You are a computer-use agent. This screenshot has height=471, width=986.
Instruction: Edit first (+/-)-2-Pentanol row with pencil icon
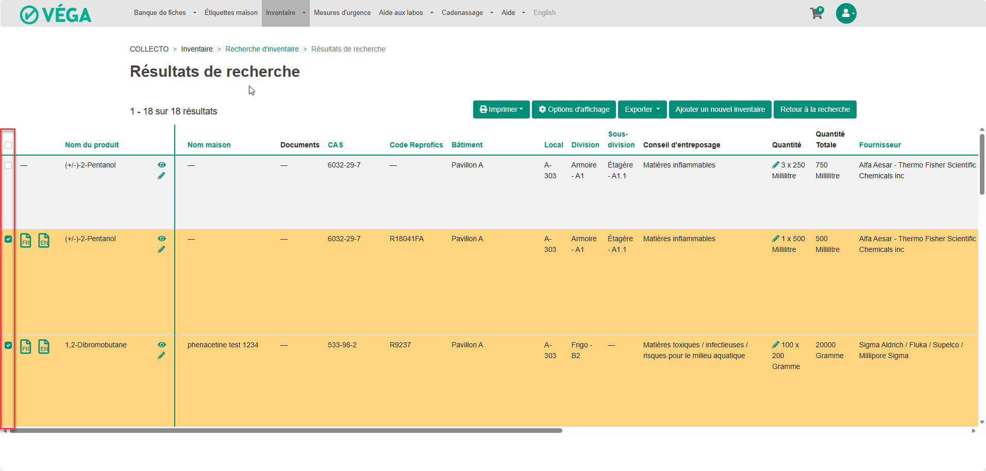[161, 176]
